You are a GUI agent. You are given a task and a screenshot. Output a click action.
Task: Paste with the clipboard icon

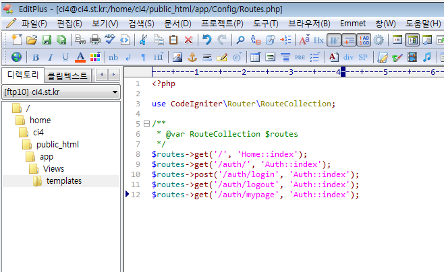[173, 40]
